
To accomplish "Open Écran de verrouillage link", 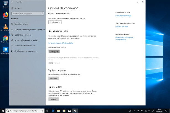I will pyautogui.click(x=123, y=16).
